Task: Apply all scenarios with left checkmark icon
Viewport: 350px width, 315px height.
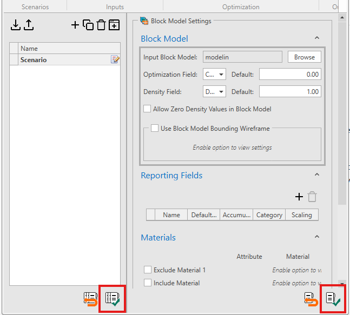Action: coord(113,298)
